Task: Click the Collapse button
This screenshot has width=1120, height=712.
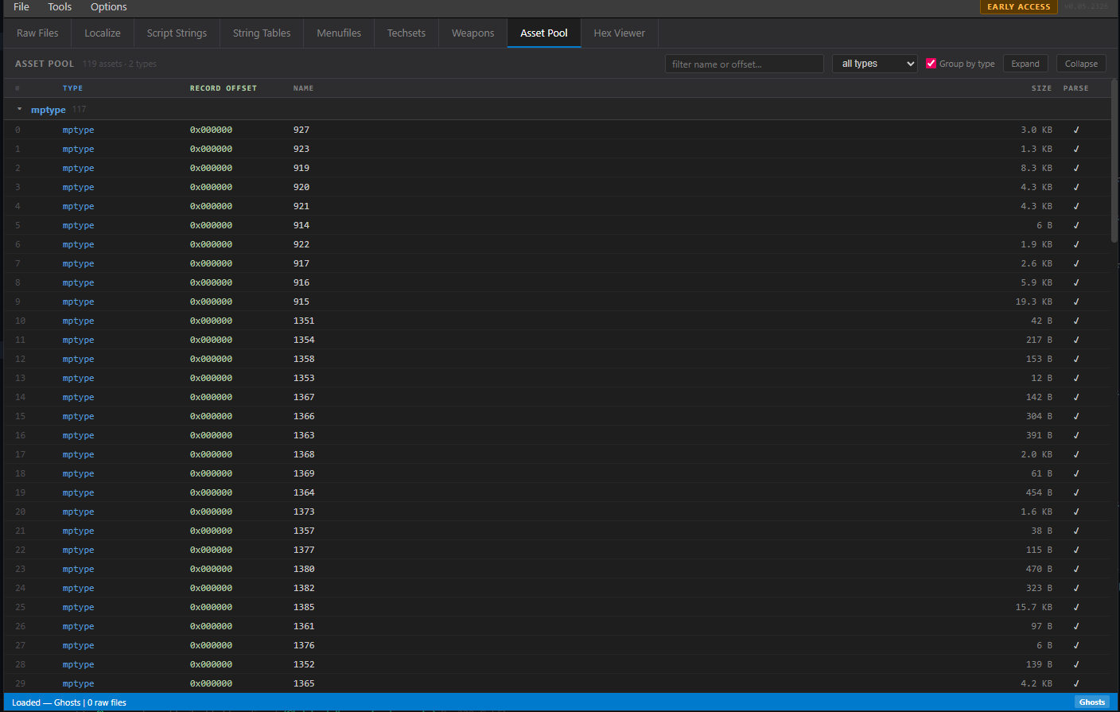Action: point(1081,64)
